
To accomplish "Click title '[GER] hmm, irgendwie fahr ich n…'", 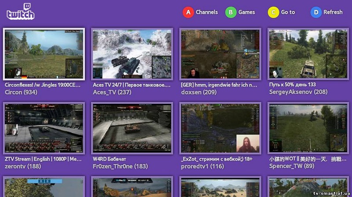I will point(219,85).
